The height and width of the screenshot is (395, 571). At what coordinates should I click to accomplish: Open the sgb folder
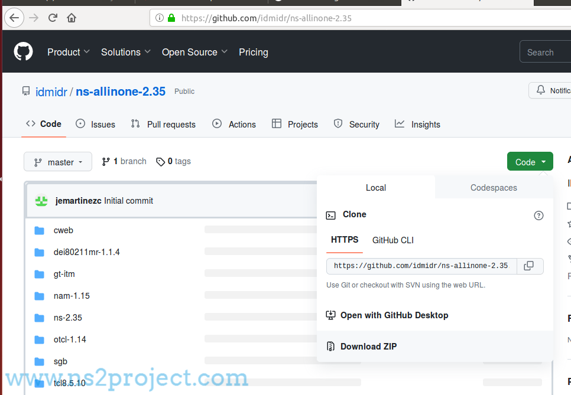click(60, 361)
